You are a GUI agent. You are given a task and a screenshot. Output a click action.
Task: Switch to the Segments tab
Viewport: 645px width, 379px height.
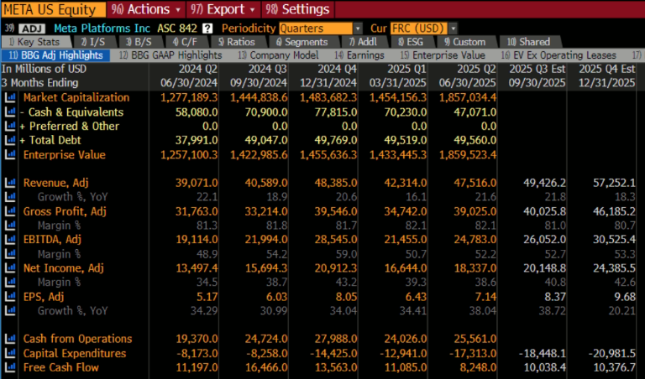coord(301,41)
